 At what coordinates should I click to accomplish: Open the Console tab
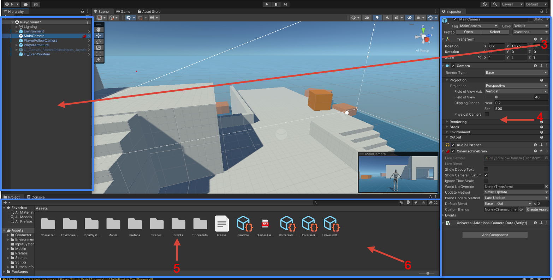coord(38,197)
